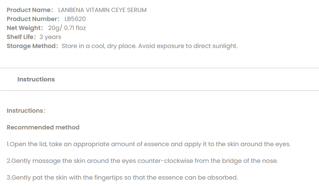Screen dimensions: 319x186
Task: Click the 'Shelf Life:' label
Action: tap(21, 37)
